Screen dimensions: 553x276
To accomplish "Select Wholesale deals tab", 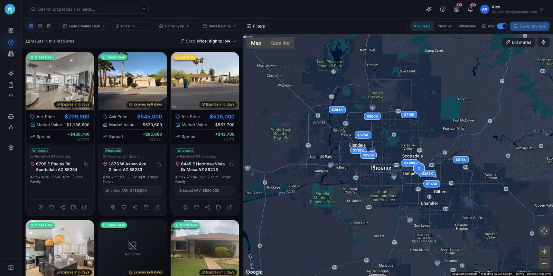I will [467, 26].
